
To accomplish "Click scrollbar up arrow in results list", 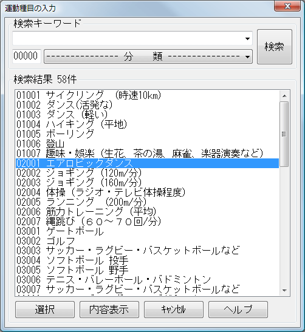I will (x=284, y=96).
